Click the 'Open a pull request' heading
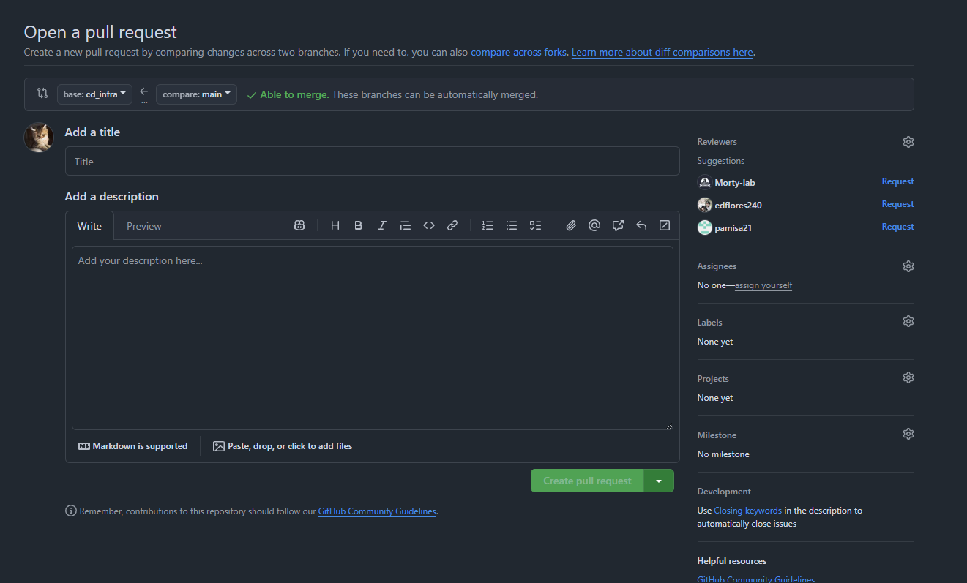The image size is (967, 583). 100,32
